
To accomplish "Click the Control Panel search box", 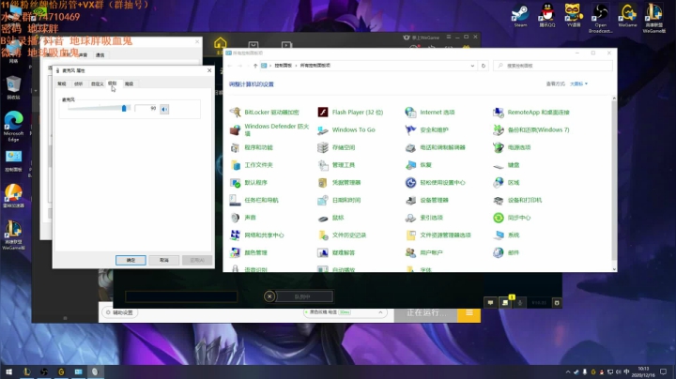I will coord(553,66).
